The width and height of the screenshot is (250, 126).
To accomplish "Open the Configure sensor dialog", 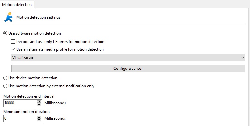I will 128,69.
